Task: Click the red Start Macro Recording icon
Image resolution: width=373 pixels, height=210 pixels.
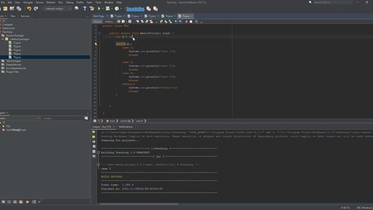Action: tap(186, 22)
